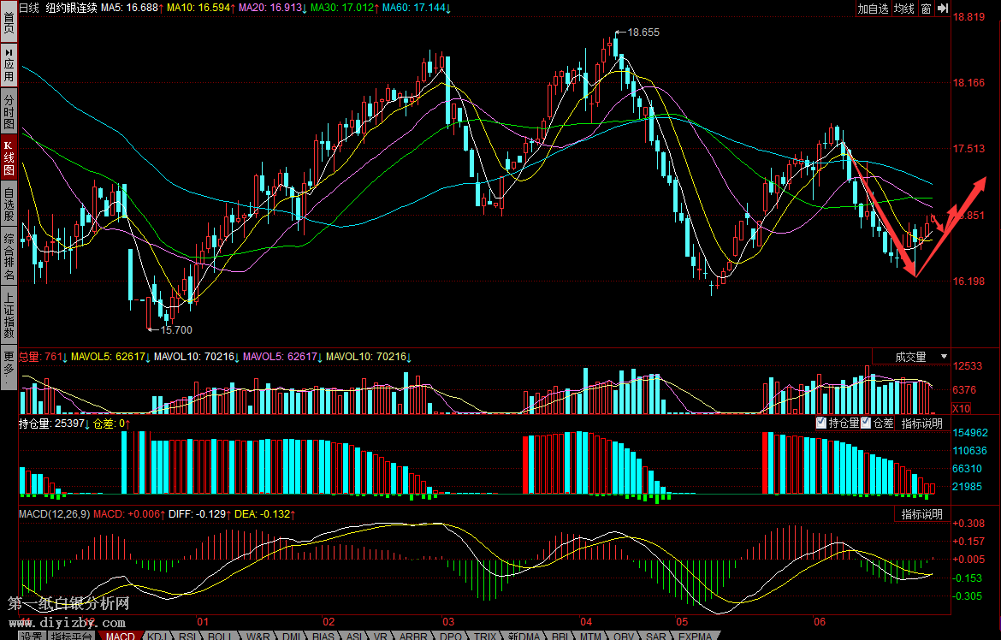
Task: Toggle the 持仓量 checkbox
Action: click(x=821, y=423)
